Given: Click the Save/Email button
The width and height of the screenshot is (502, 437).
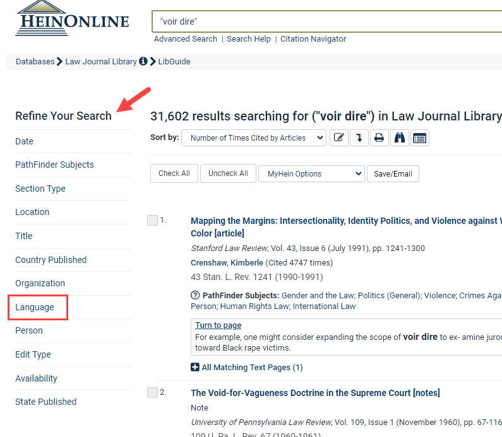Looking at the screenshot, I should coord(393,173).
